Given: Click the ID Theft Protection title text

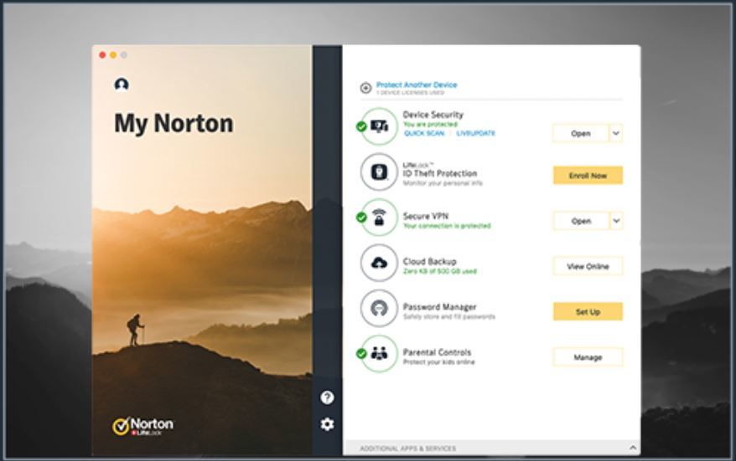Looking at the screenshot, I should [440, 173].
